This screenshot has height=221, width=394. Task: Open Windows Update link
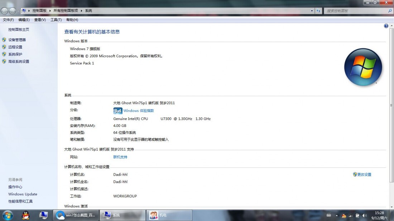click(x=23, y=194)
